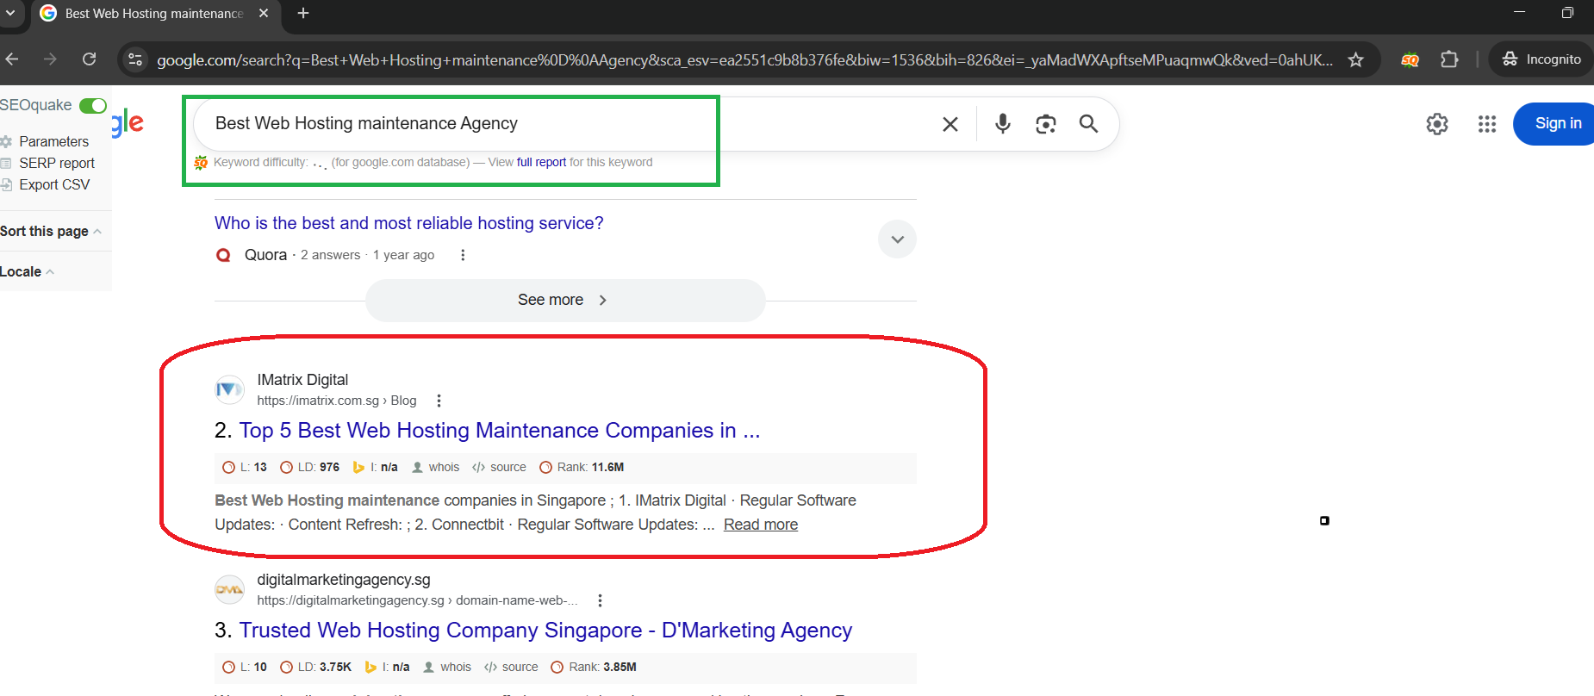Open more options for IMatrix Digital result
Image resolution: width=1594 pixels, height=696 pixels.
(439, 401)
